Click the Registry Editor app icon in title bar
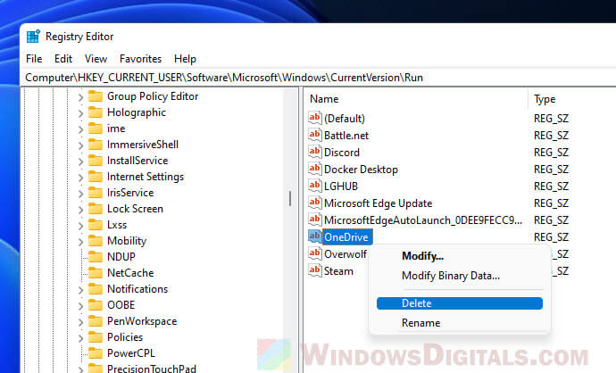 pos(33,36)
